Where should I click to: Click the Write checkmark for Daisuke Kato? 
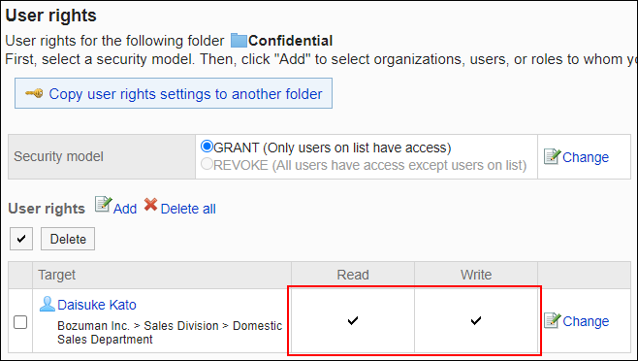click(476, 320)
